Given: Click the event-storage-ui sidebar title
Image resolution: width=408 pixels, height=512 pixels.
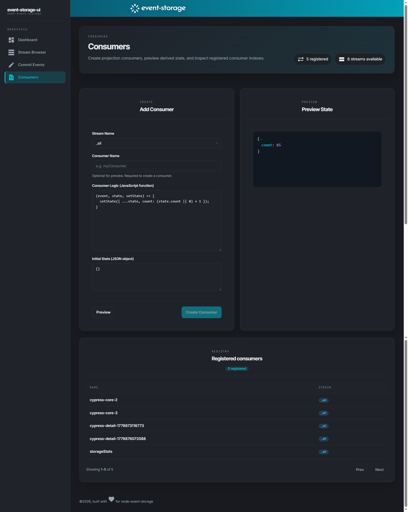Looking at the screenshot, I should pos(24,10).
